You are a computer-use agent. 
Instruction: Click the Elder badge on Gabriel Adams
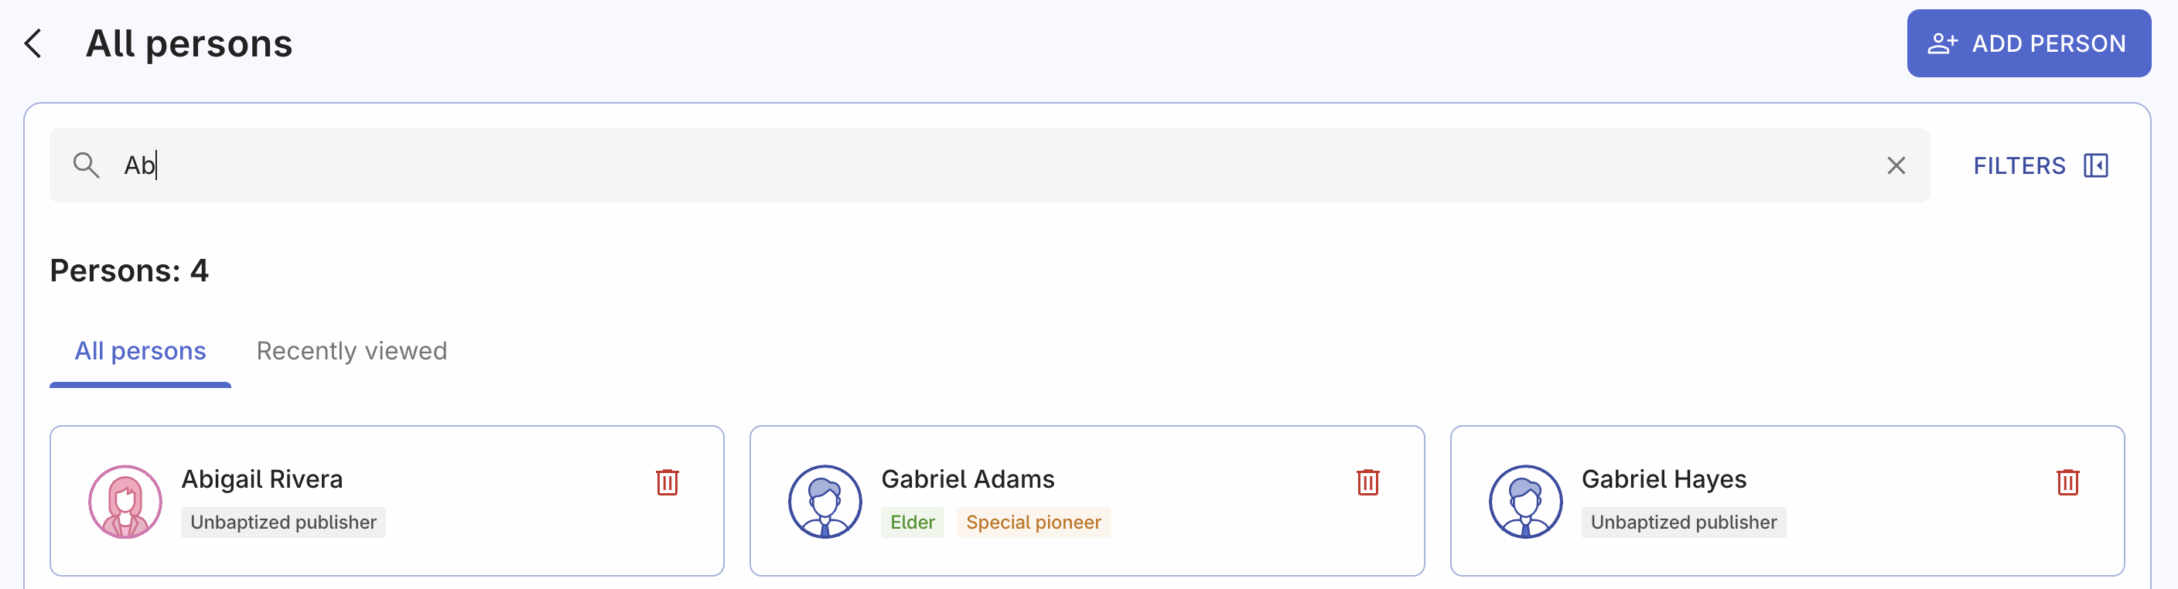click(x=913, y=523)
